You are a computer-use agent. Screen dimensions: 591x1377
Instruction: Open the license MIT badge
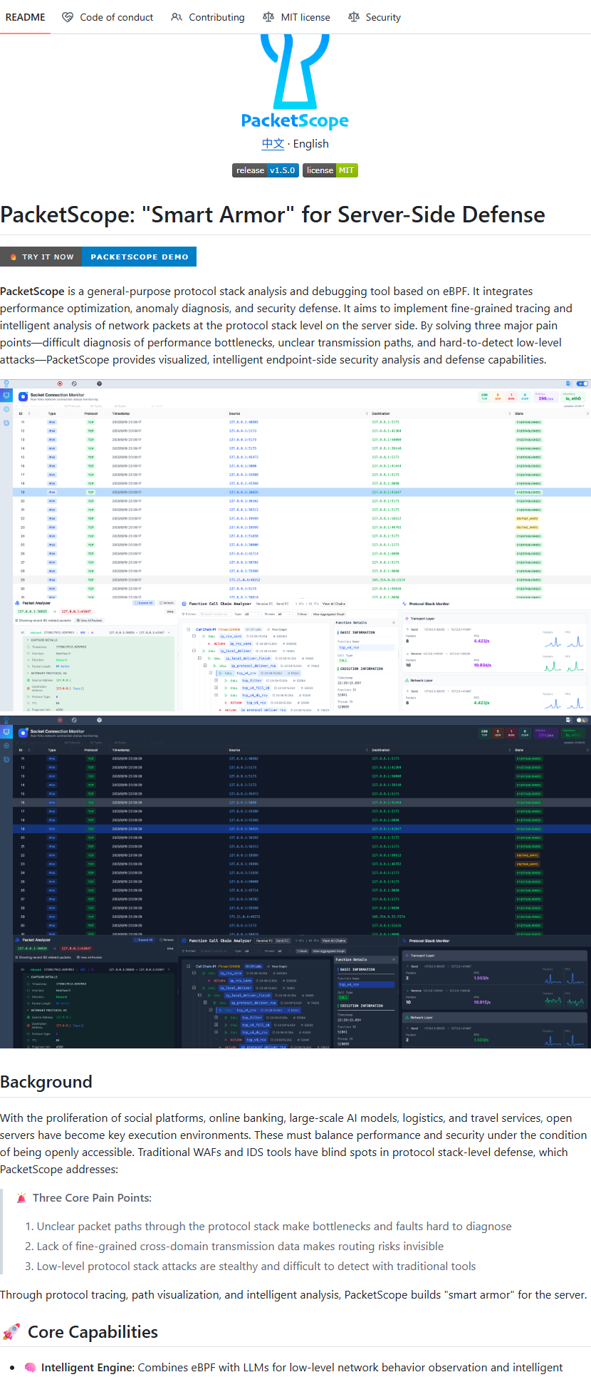330,170
